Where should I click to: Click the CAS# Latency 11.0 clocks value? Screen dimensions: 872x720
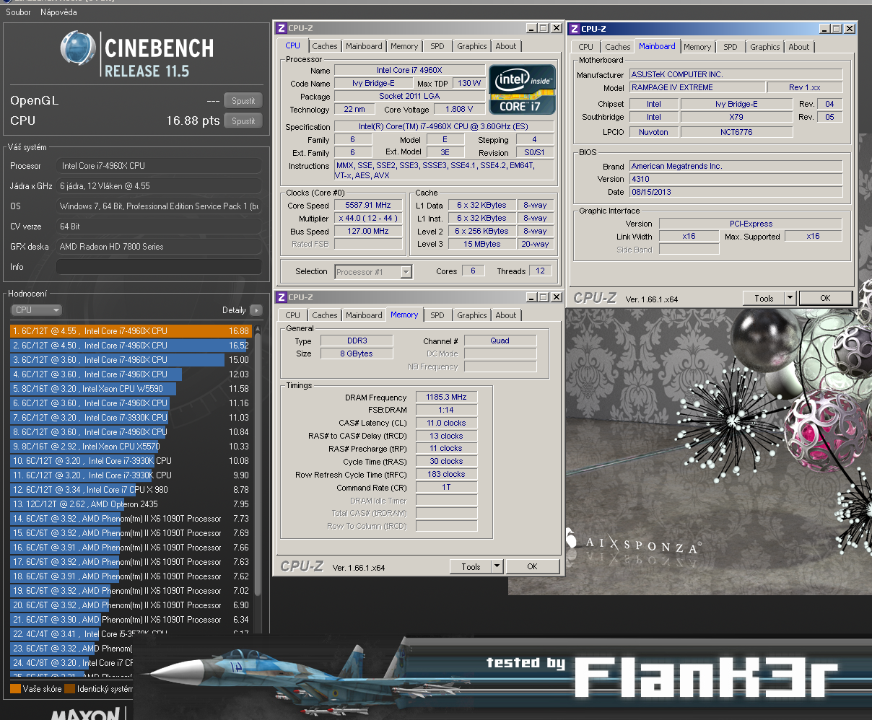point(446,423)
